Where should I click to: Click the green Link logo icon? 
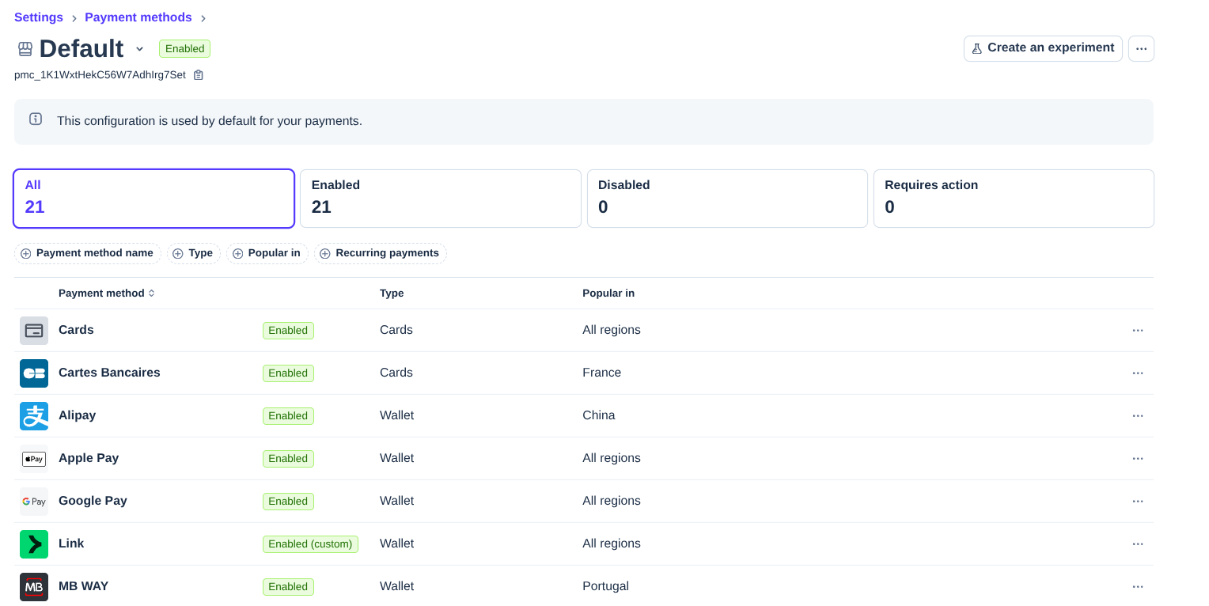pyautogui.click(x=34, y=544)
